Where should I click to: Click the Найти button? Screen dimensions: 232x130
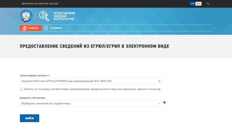coord(30,118)
